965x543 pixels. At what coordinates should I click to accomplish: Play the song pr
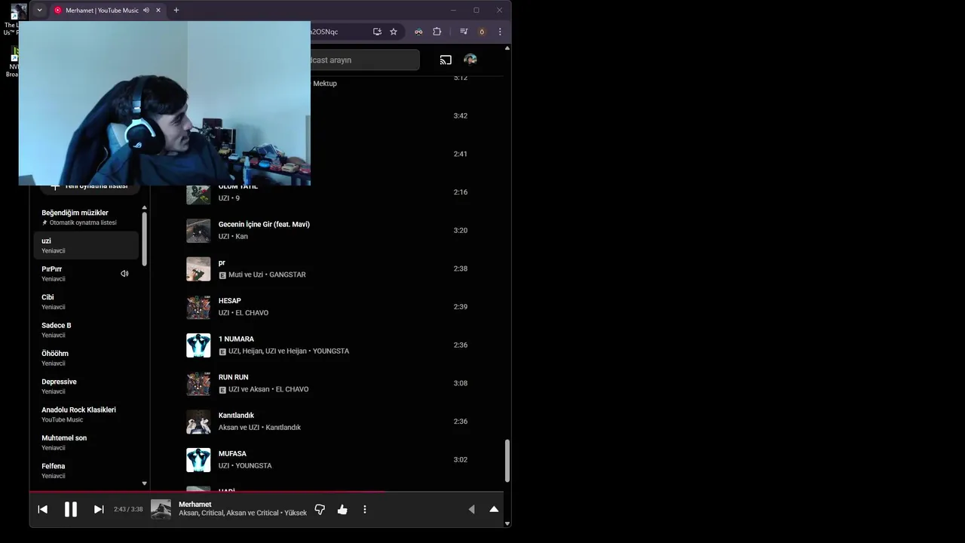[222, 262]
